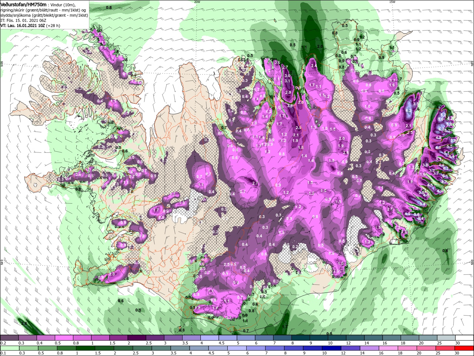474x356 pixels.
Task: Pick upper legend dark purple swatch between 2 and 2.5
Action: click(x=136, y=338)
